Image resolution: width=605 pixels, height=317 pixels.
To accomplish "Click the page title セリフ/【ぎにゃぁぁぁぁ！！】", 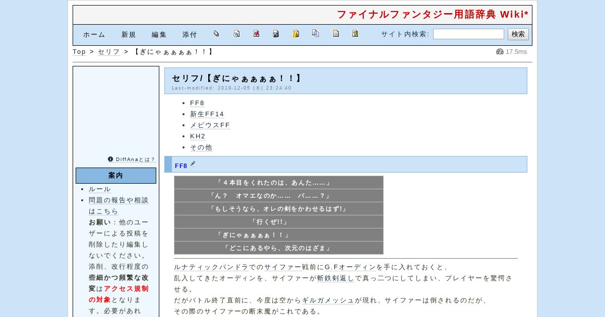I will coord(237,78).
